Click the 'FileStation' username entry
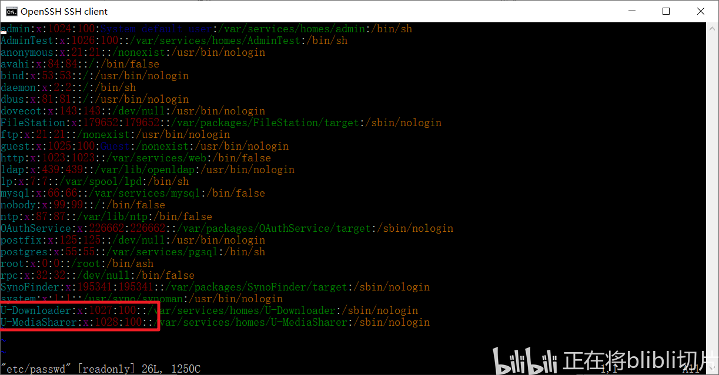 32,123
